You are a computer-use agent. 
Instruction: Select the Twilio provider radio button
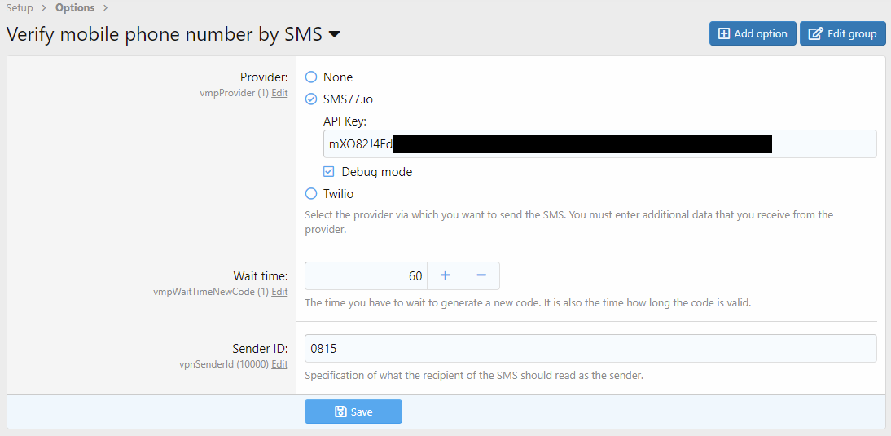[311, 194]
